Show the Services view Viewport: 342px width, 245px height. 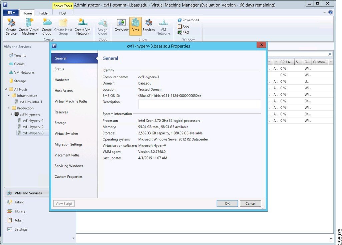(149, 25)
